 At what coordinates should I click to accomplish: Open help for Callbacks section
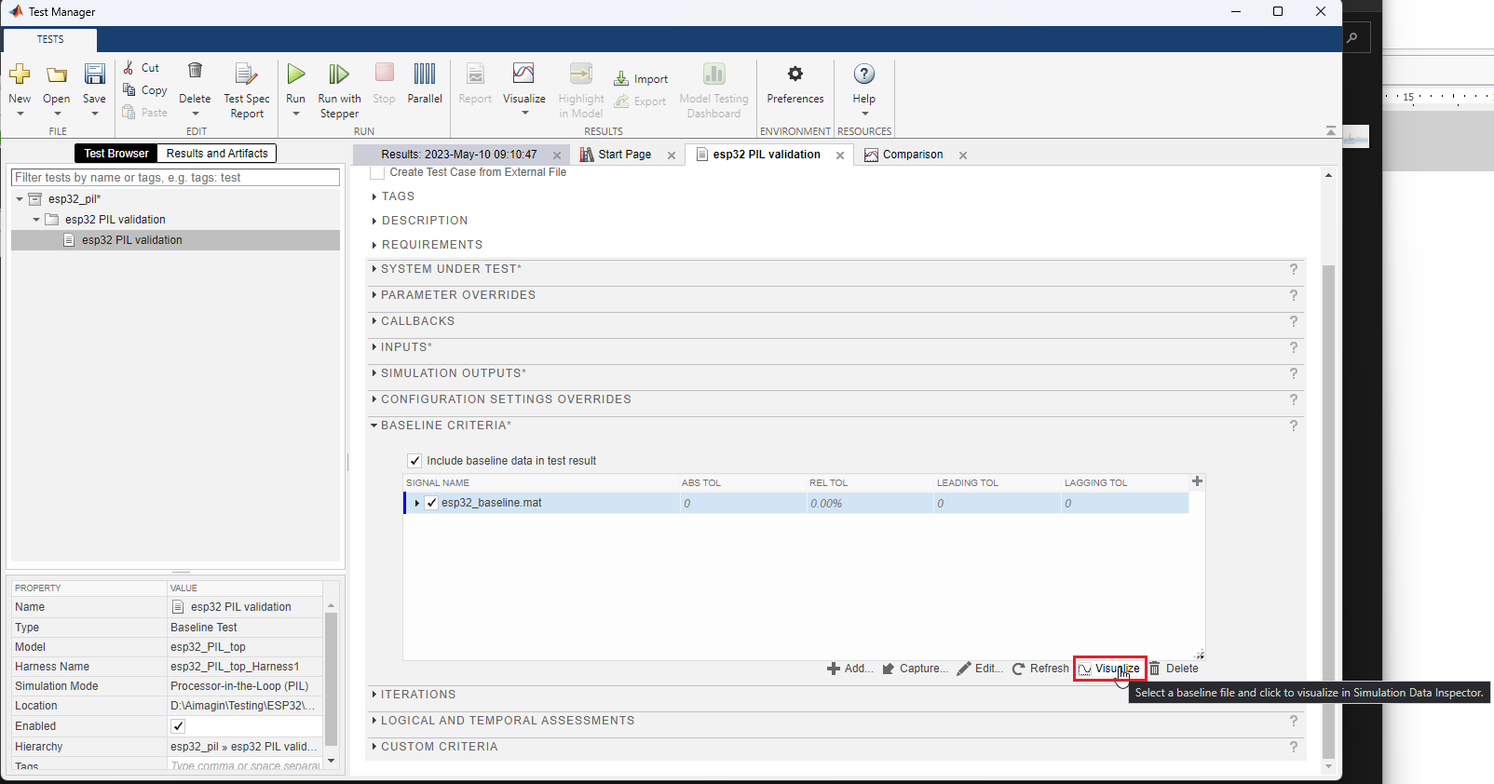click(x=1293, y=321)
